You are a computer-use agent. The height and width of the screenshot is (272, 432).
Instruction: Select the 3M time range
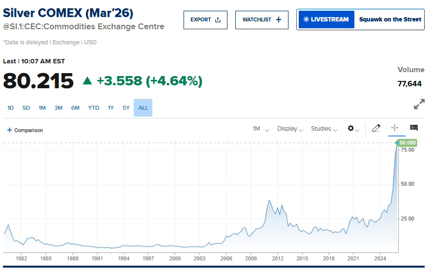[58, 108]
